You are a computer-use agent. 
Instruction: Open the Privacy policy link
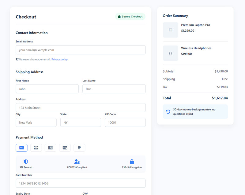coord(59,60)
